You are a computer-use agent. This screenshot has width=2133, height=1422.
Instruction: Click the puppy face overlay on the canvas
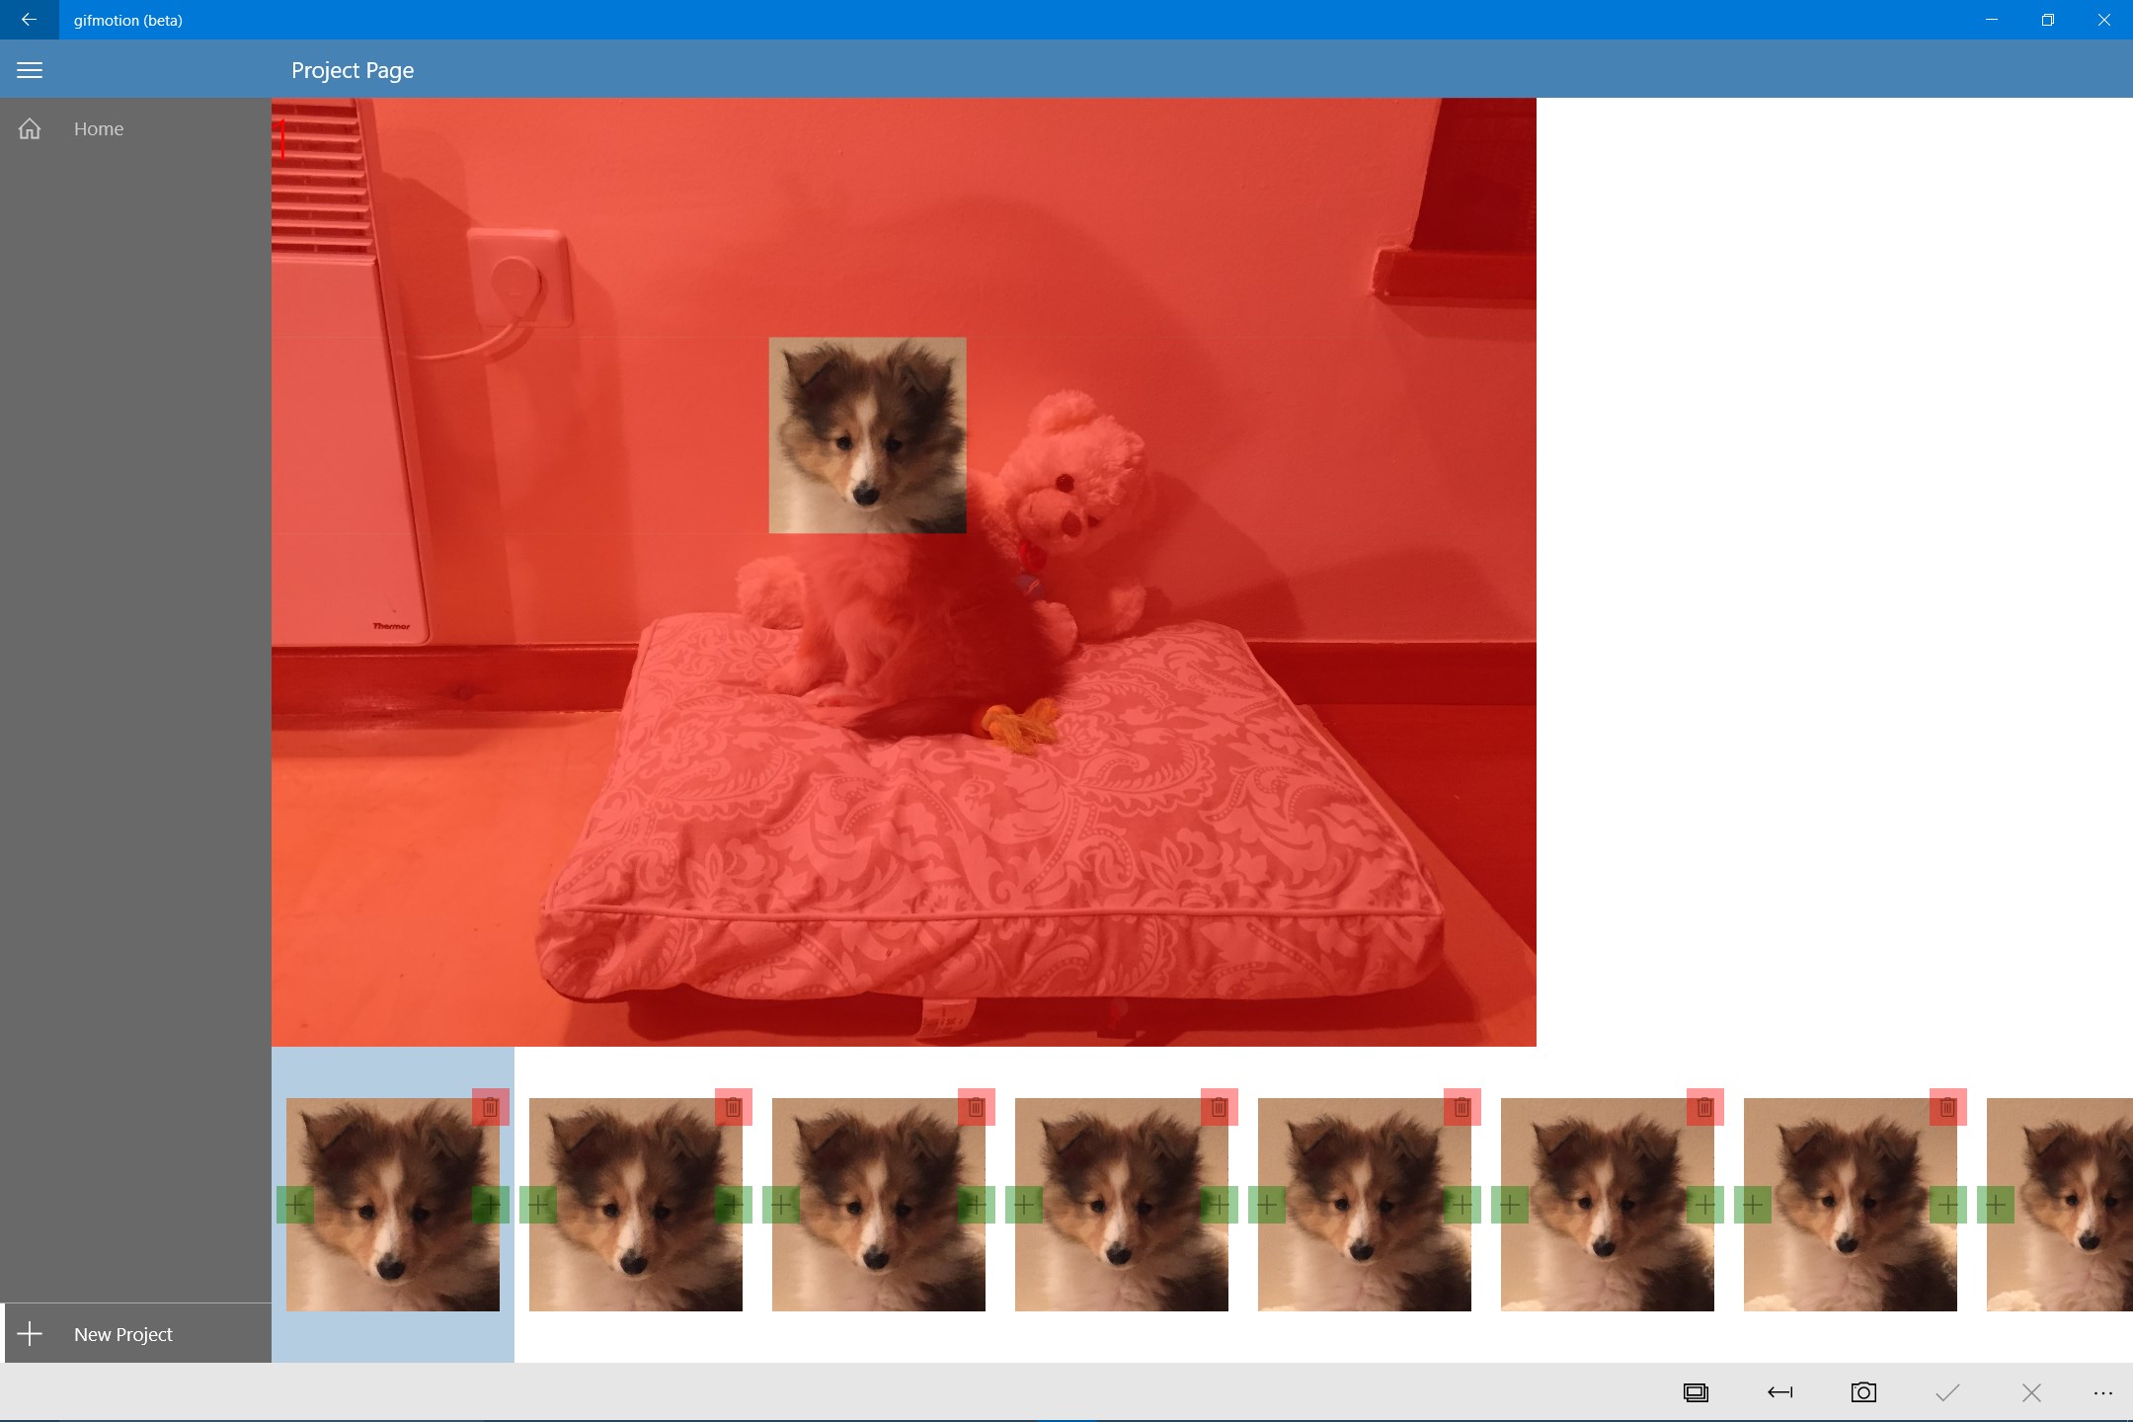867,435
